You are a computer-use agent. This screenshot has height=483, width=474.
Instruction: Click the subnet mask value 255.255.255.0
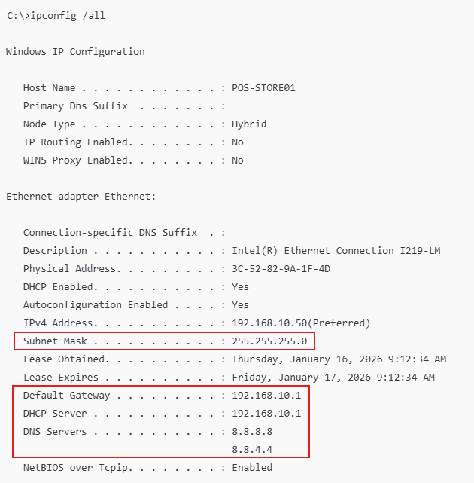click(x=269, y=341)
